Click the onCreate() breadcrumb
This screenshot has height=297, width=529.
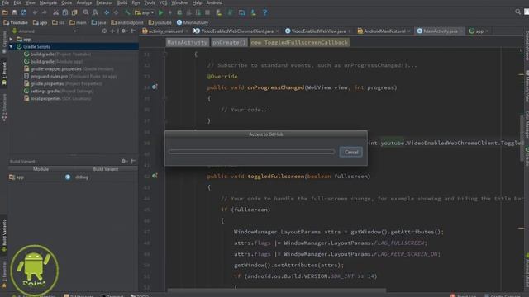[229, 42]
